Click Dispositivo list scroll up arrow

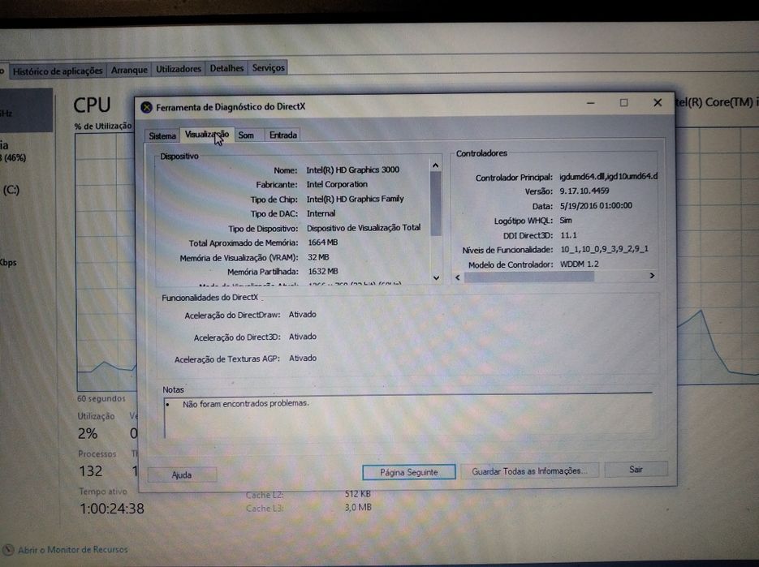pyautogui.click(x=436, y=165)
